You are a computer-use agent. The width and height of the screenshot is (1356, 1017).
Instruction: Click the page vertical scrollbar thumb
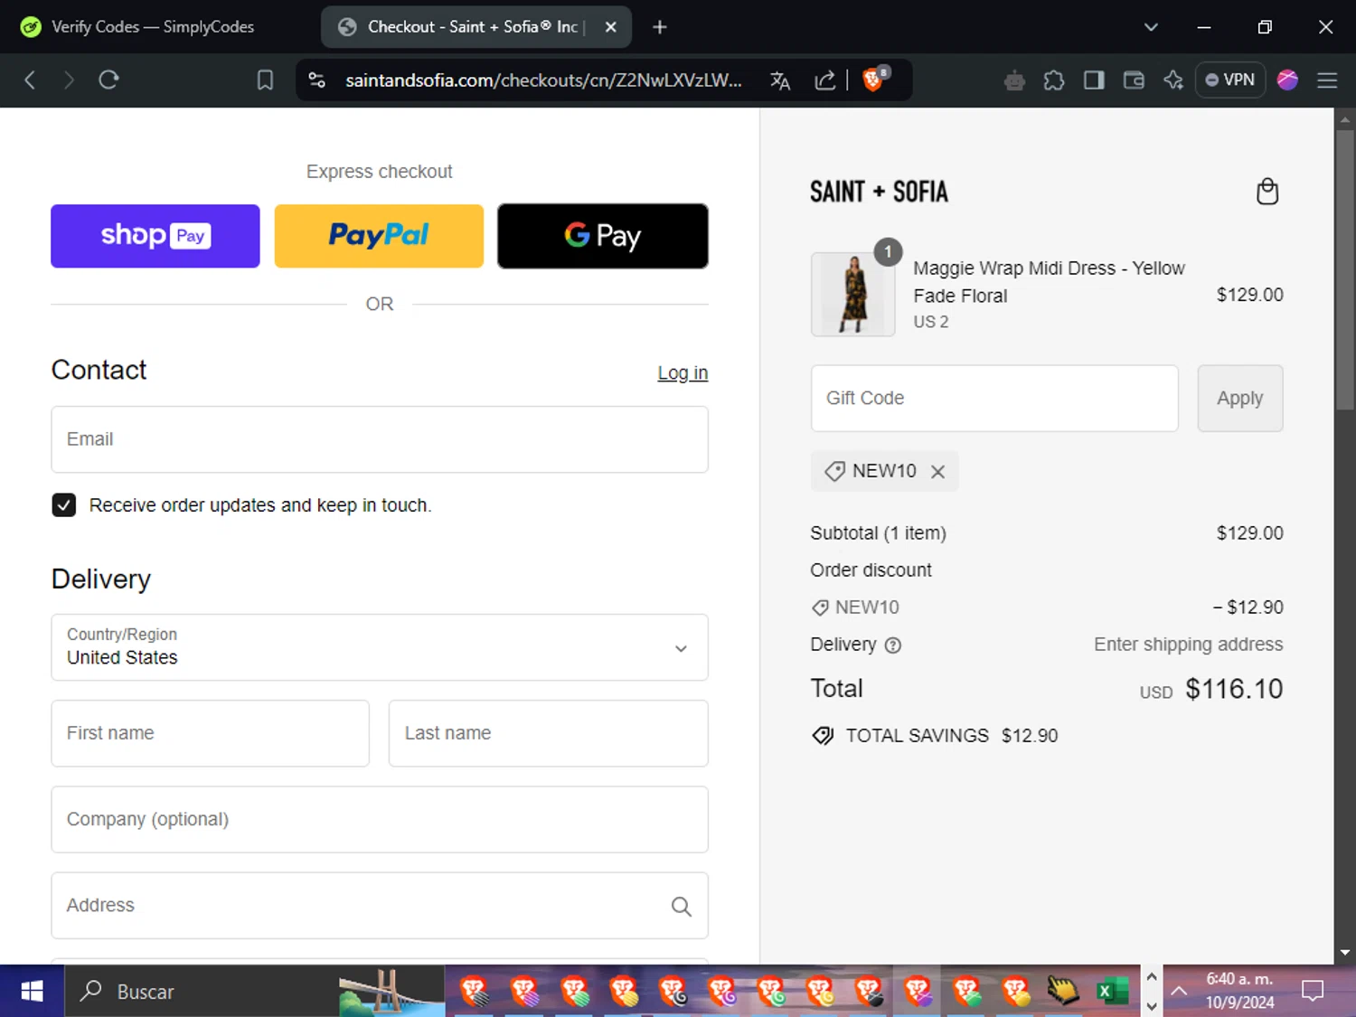coord(1344,271)
